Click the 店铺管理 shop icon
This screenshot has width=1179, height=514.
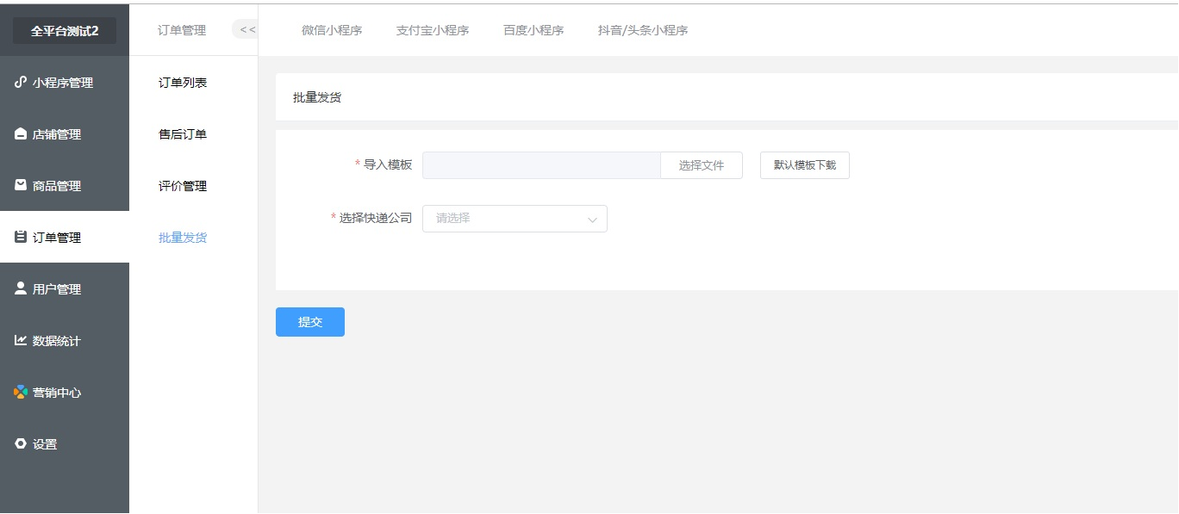(x=21, y=134)
